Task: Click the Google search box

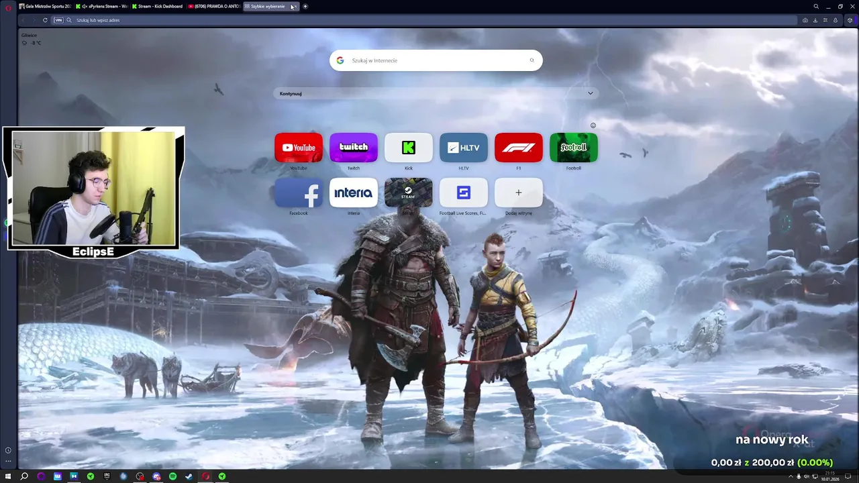Action: [x=436, y=60]
